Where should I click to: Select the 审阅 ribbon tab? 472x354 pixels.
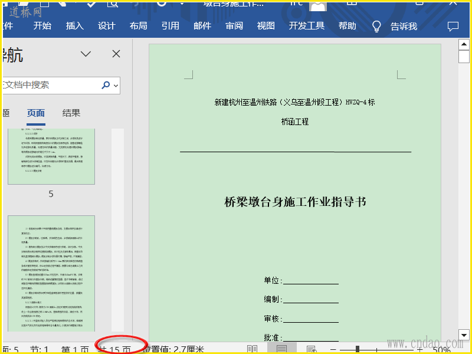pyautogui.click(x=234, y=26)
